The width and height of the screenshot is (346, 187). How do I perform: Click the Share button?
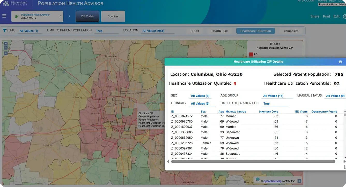click(x=315, y=16)
